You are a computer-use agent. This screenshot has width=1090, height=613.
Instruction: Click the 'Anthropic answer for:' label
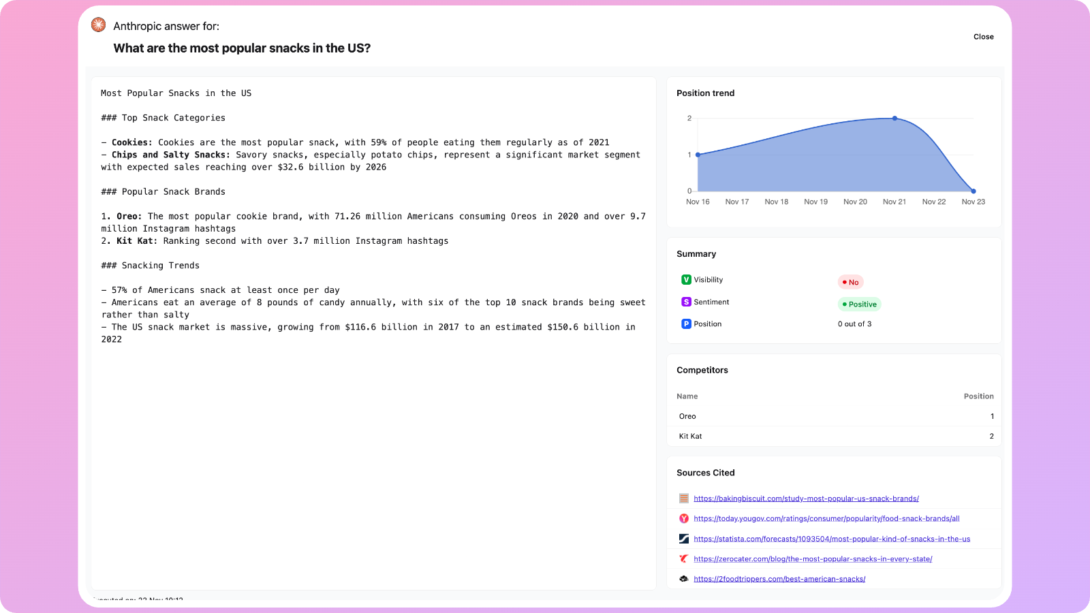(x=166, y=27)
